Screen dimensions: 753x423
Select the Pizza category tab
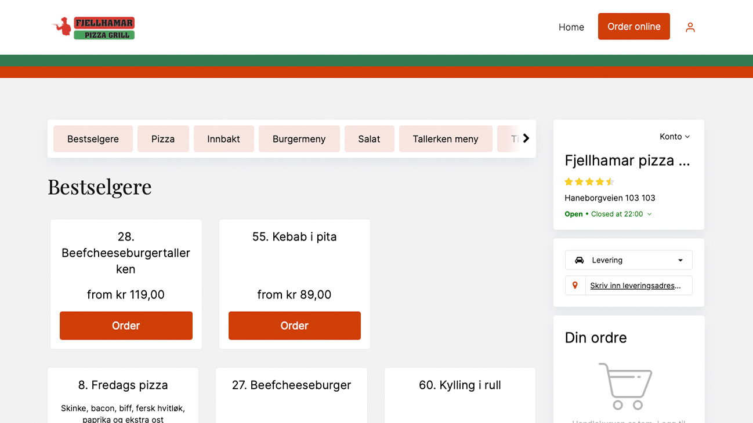[163, 139]
